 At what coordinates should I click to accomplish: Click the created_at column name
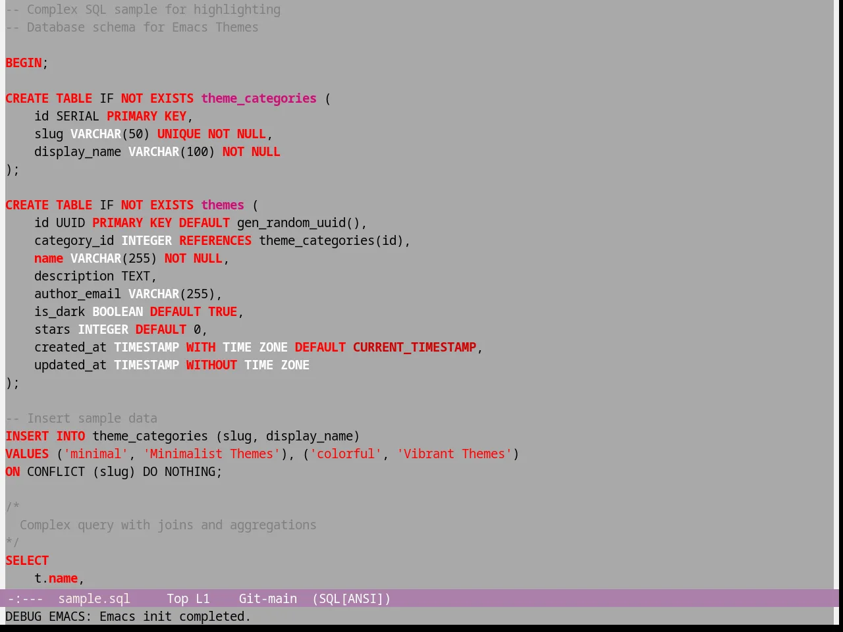point(70,348)
